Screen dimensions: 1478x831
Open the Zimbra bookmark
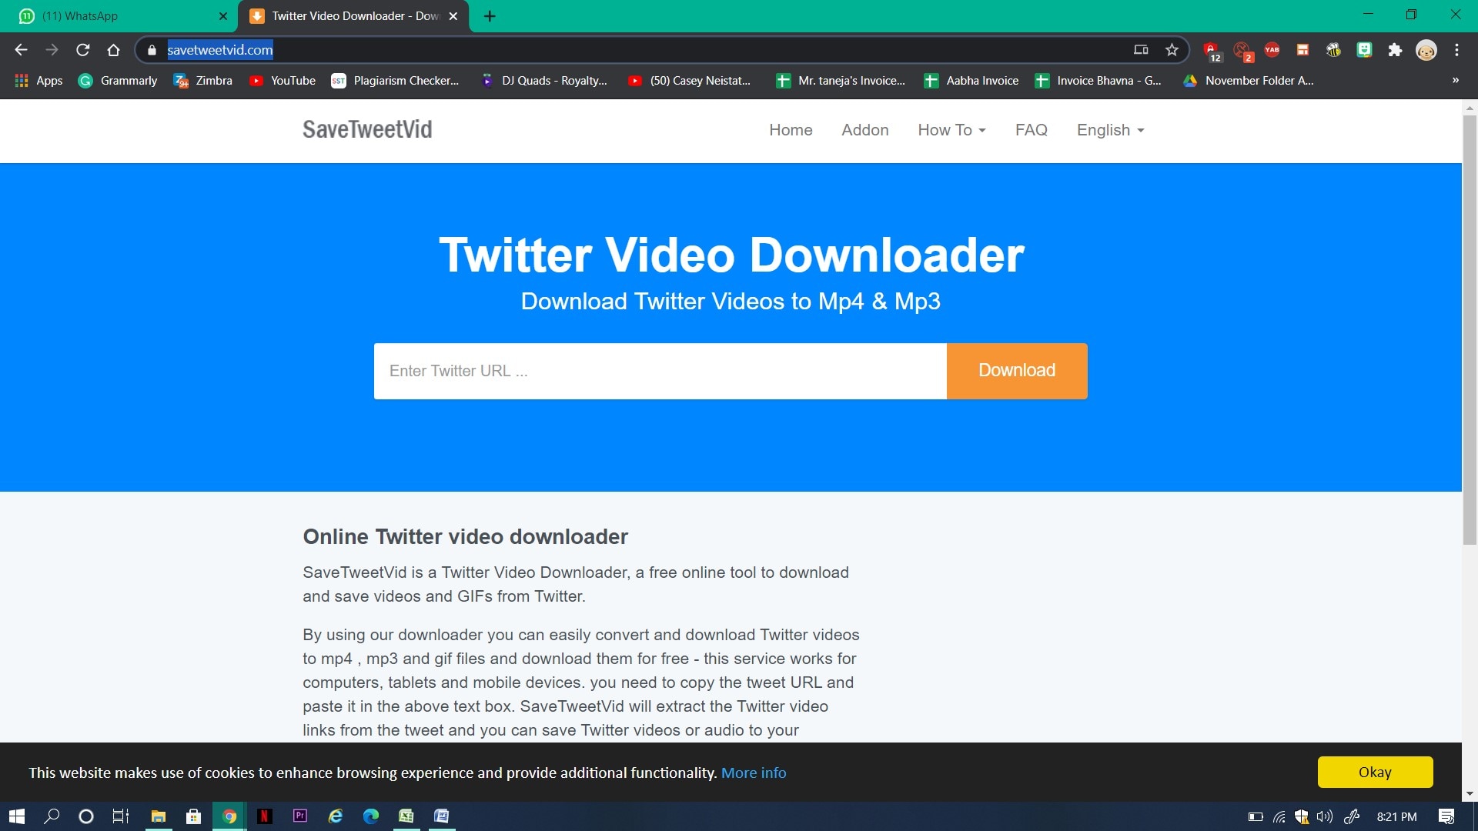pos(203,80)
